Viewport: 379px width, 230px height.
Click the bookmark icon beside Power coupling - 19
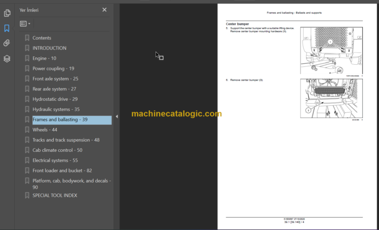pyautogui.click(x=27, y=68)
